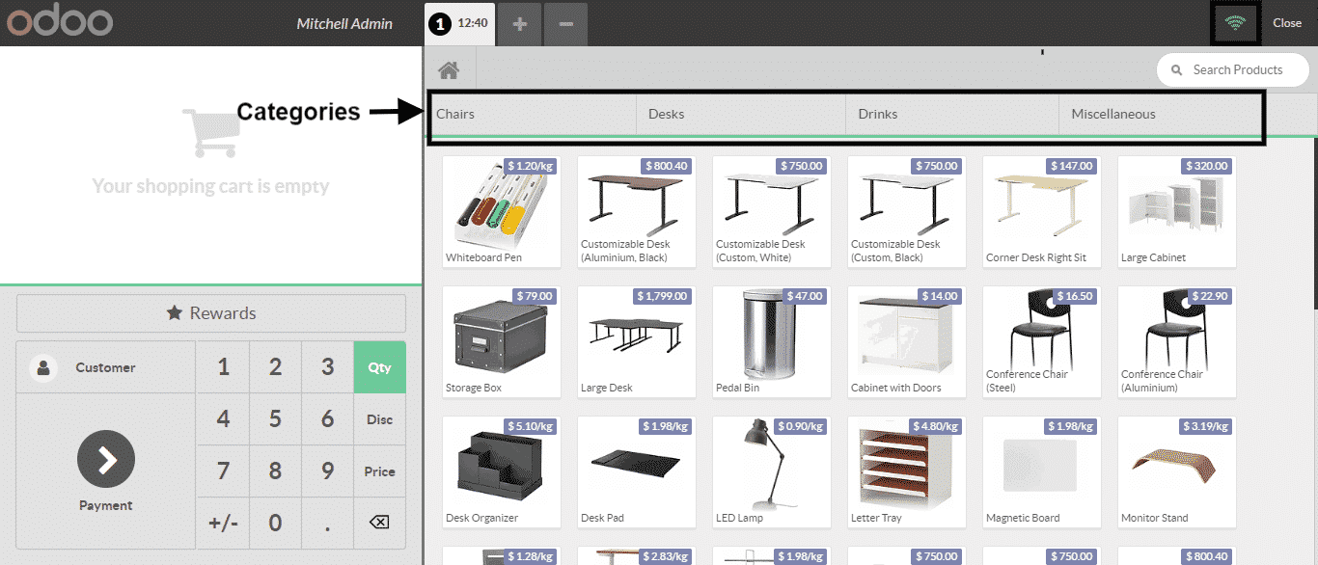Add the Whiteboard Pen product to cart
The image size is (1318, 565).
[501, 211]
